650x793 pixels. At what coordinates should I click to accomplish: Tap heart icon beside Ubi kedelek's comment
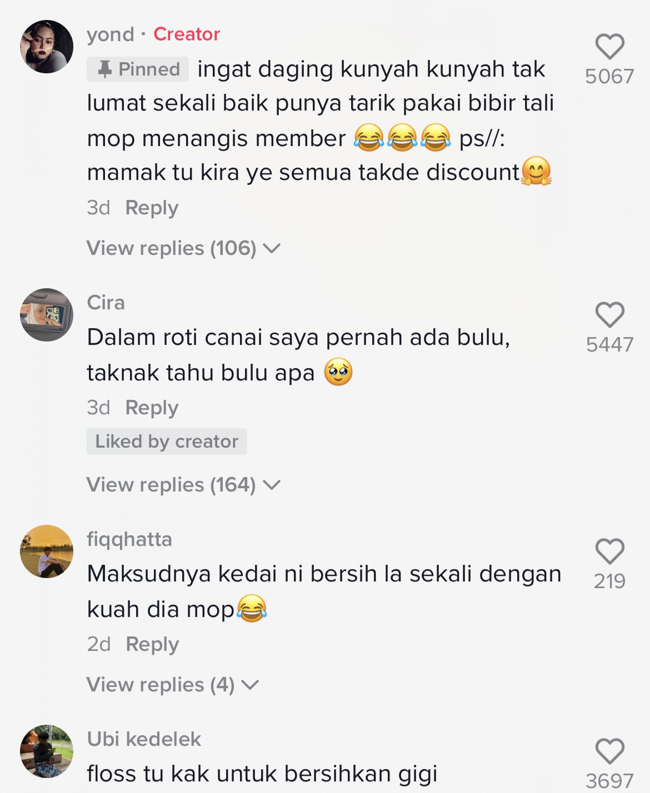[x=609, y=751]
